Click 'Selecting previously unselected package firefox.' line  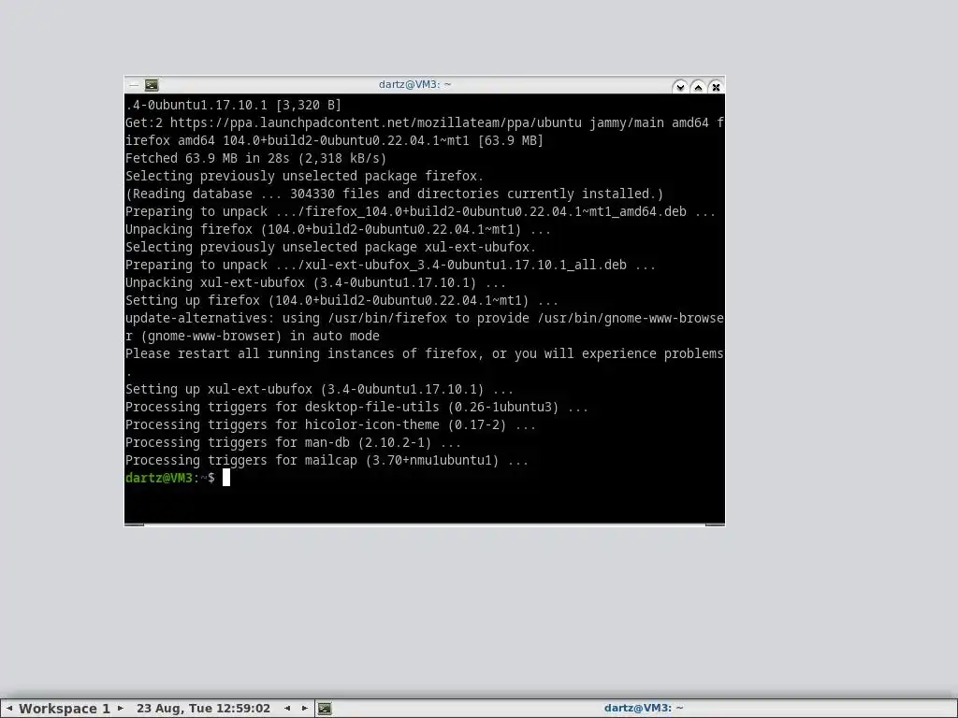[304, 176]
